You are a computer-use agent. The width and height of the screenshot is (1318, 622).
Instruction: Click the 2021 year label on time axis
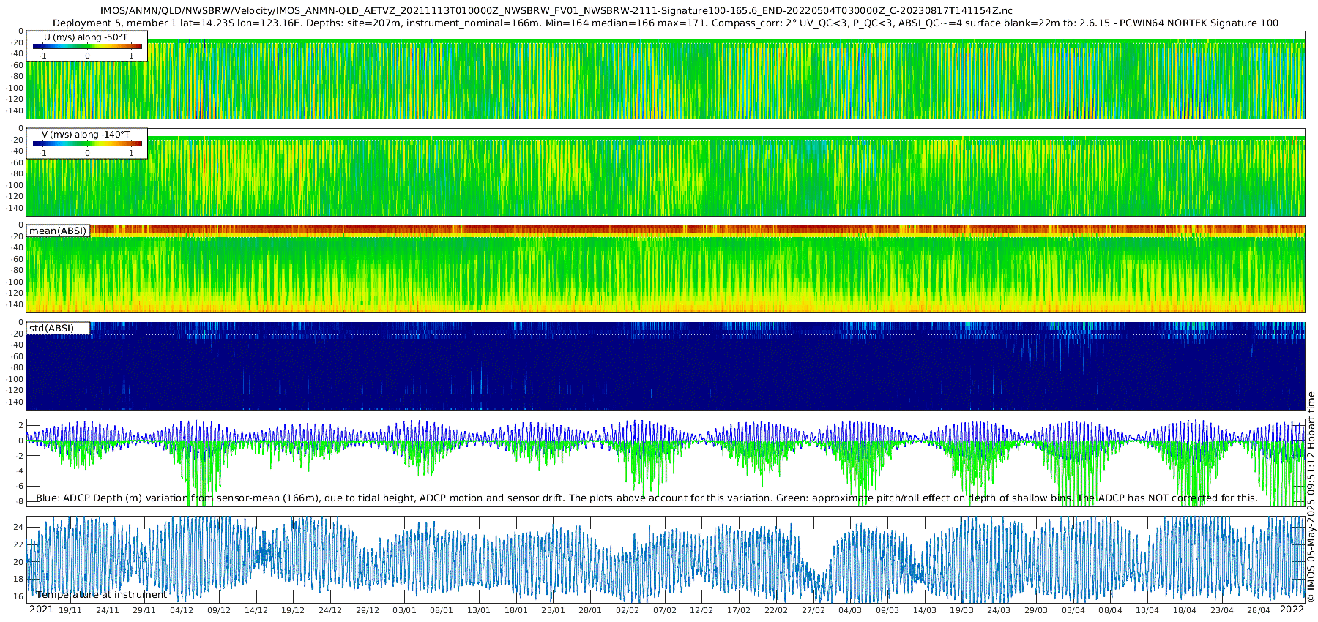(41, 610)
